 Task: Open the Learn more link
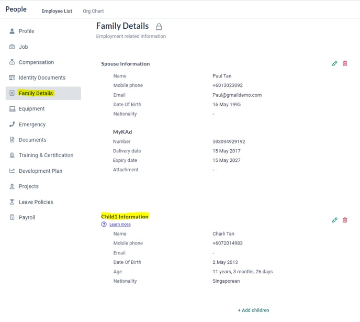[x=120, y=224]
